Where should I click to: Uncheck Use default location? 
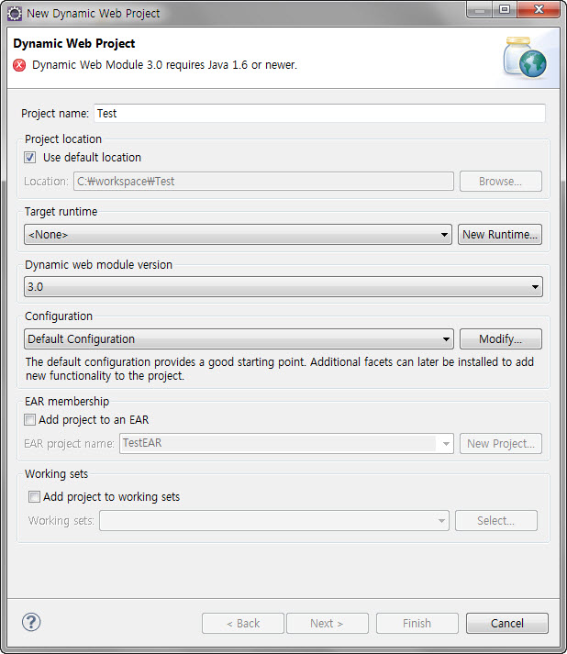pyautogui.click(x=29, y=158)
